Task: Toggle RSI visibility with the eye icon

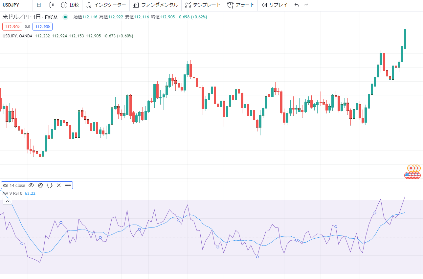Action: (31, 185)
